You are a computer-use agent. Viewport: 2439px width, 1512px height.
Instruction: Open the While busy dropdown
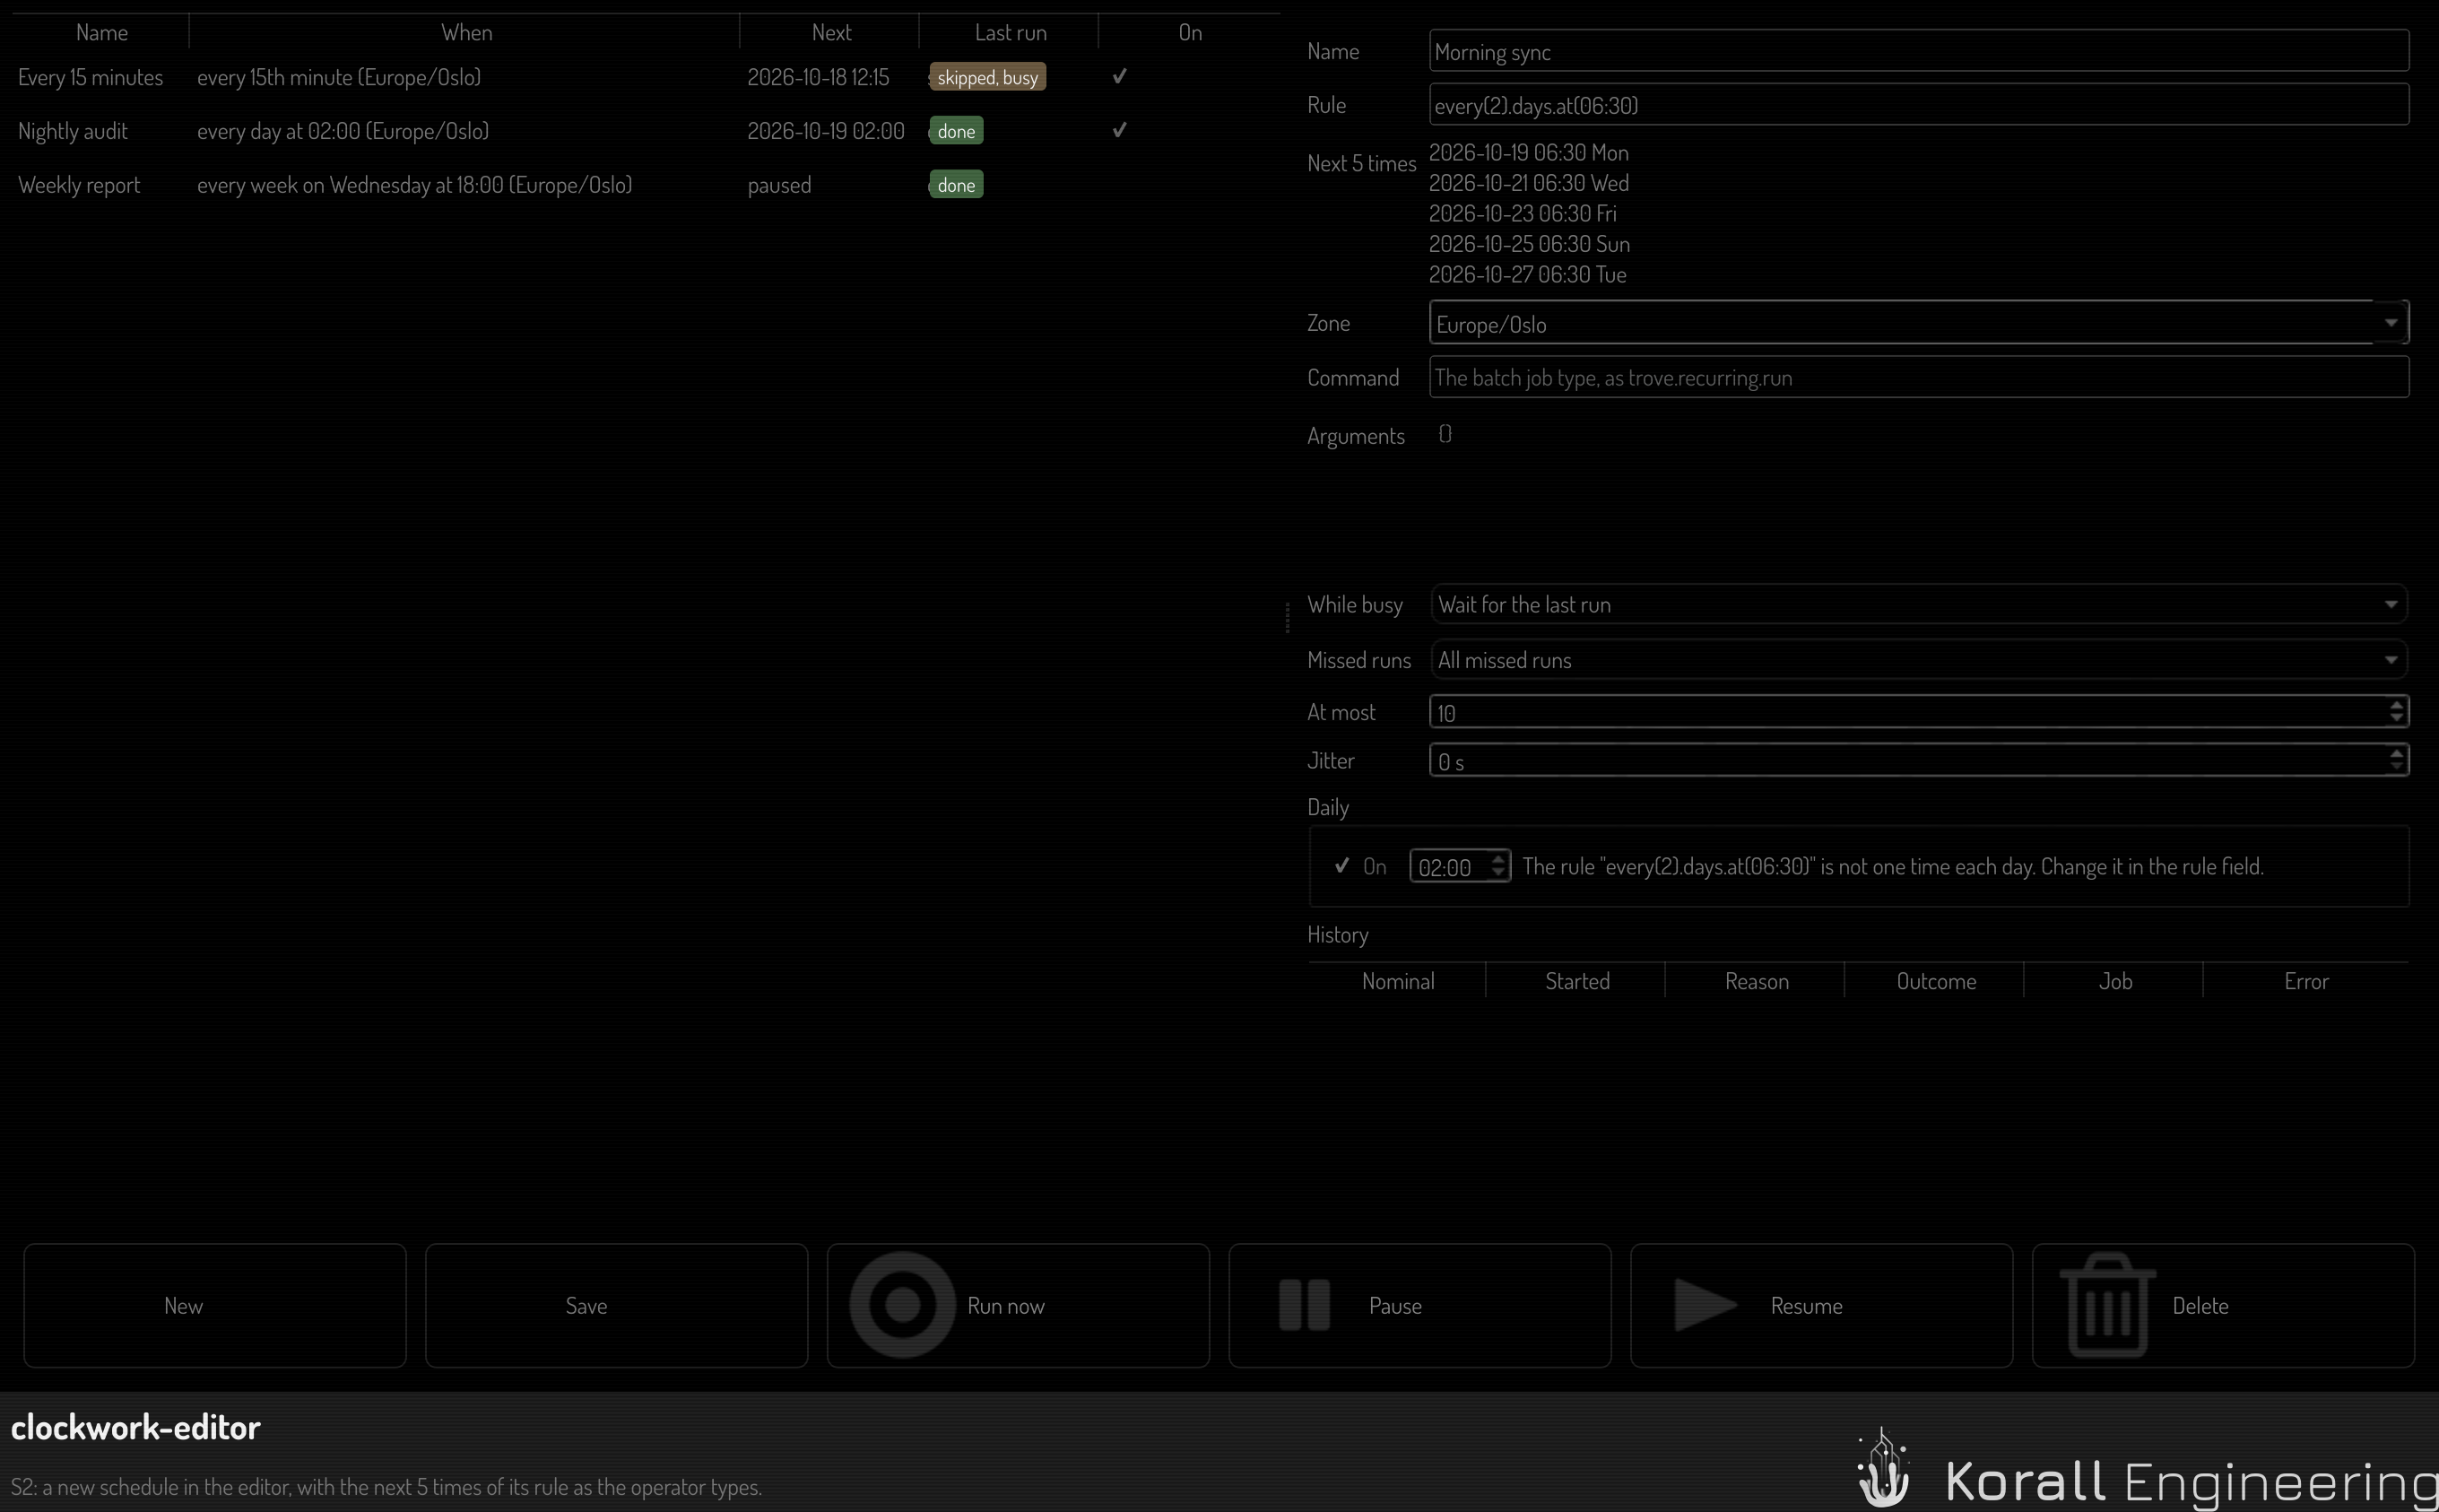click(1918, 604)
